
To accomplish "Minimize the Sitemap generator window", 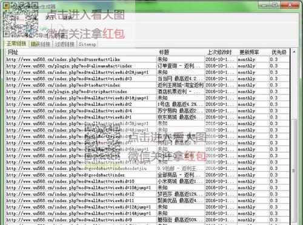I will click(264, 5).
